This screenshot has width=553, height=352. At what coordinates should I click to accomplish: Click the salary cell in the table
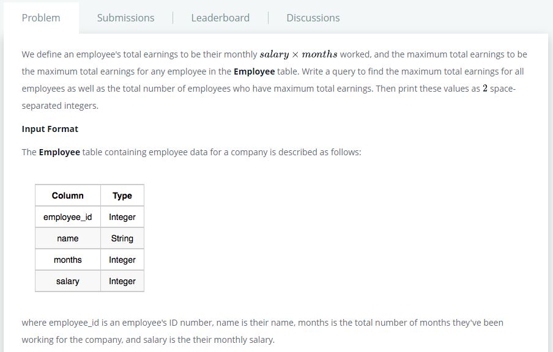(x=68, y=281)
